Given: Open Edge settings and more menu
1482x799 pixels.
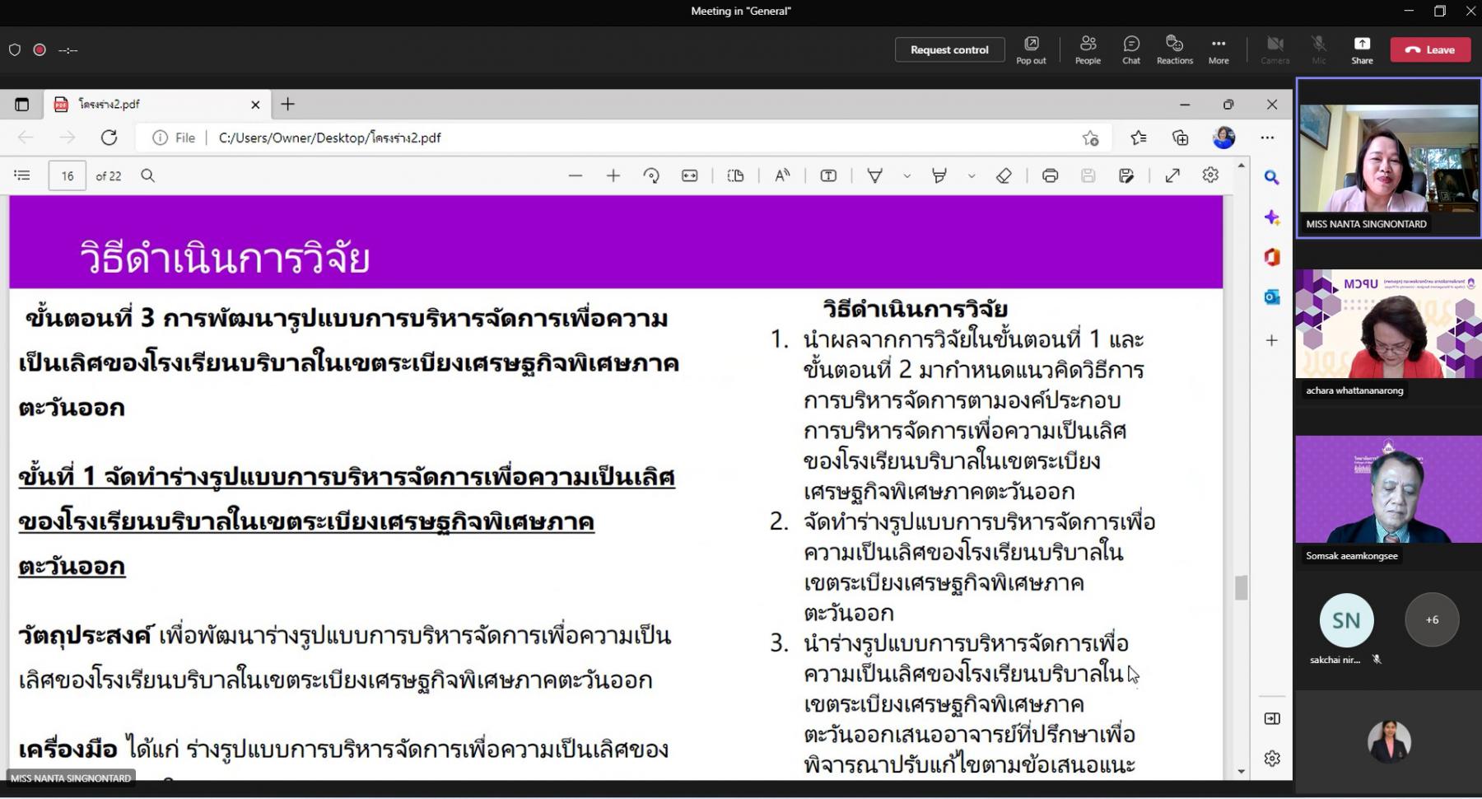Looking at the screenshot, I should (x=1267, y=138).
